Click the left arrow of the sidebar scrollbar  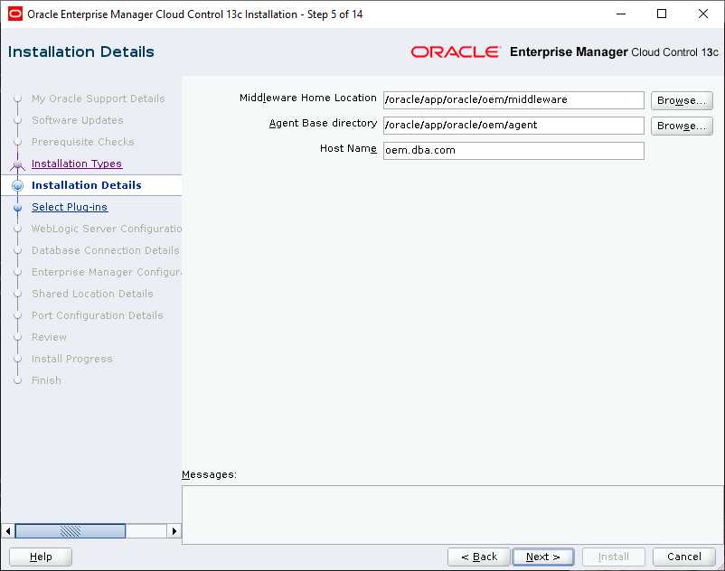tap(8, 531)
